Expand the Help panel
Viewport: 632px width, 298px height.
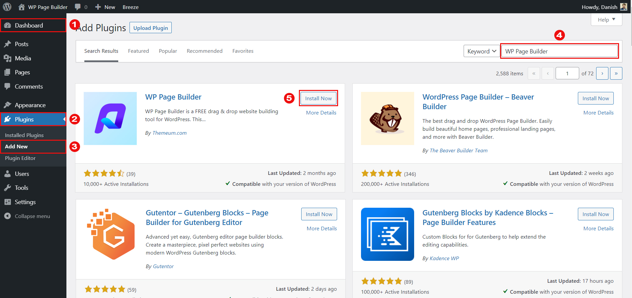[x=606, y=20]
